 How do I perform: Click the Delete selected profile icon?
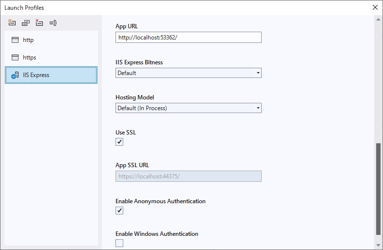[x=39, y=23]
